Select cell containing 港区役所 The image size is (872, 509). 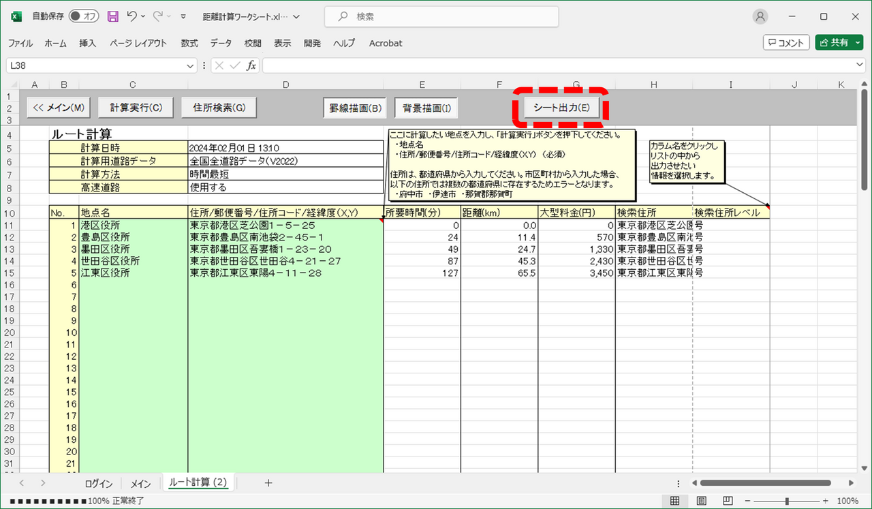click(134, 224)
